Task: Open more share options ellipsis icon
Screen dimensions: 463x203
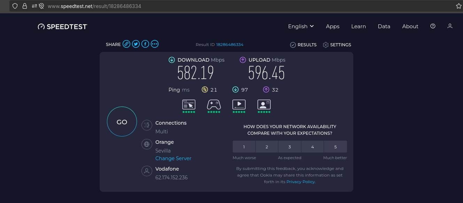Action: coord(155,44)
